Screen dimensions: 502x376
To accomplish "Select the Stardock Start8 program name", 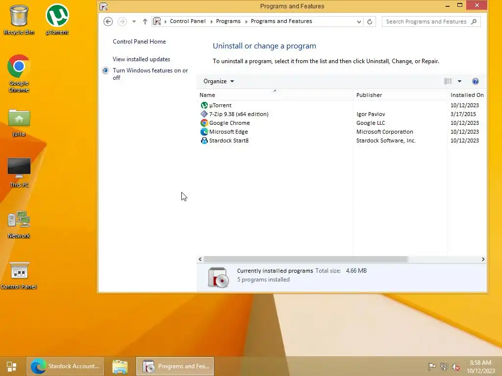I will [228, 141].
